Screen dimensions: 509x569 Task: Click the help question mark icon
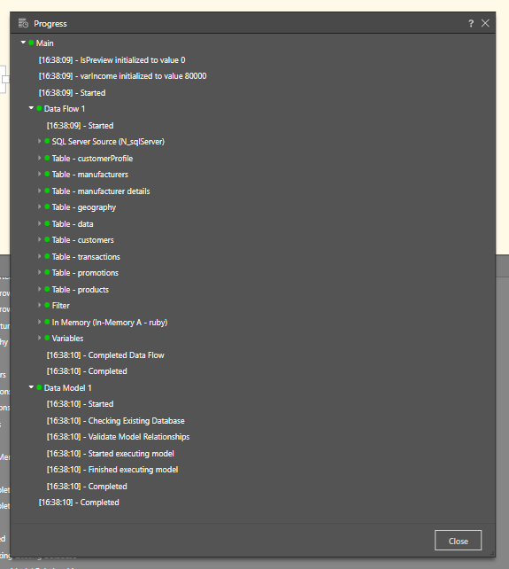(x=471, y=24)
